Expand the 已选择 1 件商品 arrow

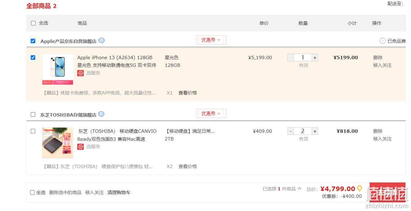(x=300, y=189)
